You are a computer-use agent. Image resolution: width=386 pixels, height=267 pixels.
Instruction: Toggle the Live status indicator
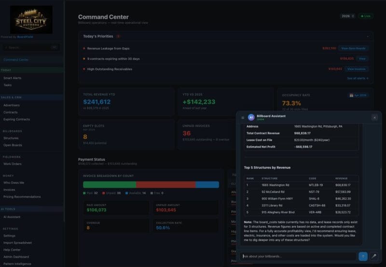[x=365, y=16]
